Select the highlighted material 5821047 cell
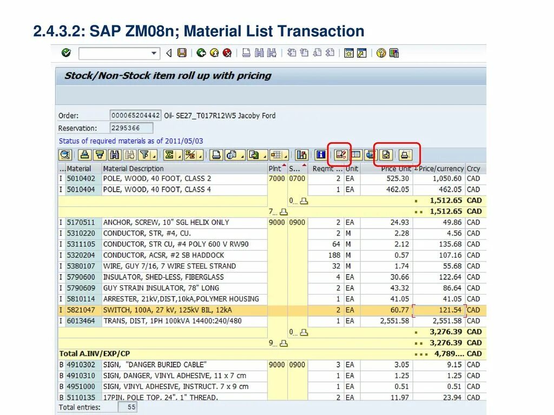Image resolution: width=554 pixels, height=415 pixels. [84, 310]
